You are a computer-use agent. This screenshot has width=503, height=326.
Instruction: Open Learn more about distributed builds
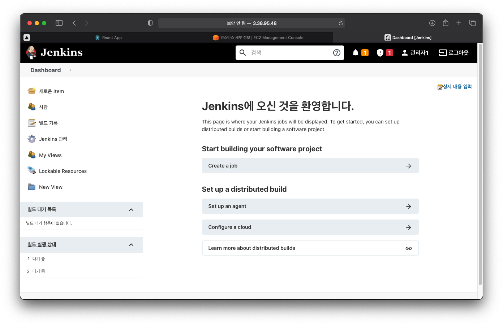tap(310, 248)
